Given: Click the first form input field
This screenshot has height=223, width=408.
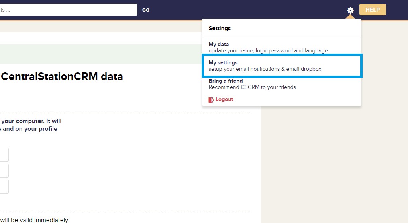Looking at the screenshot, I should coord(4,155).
